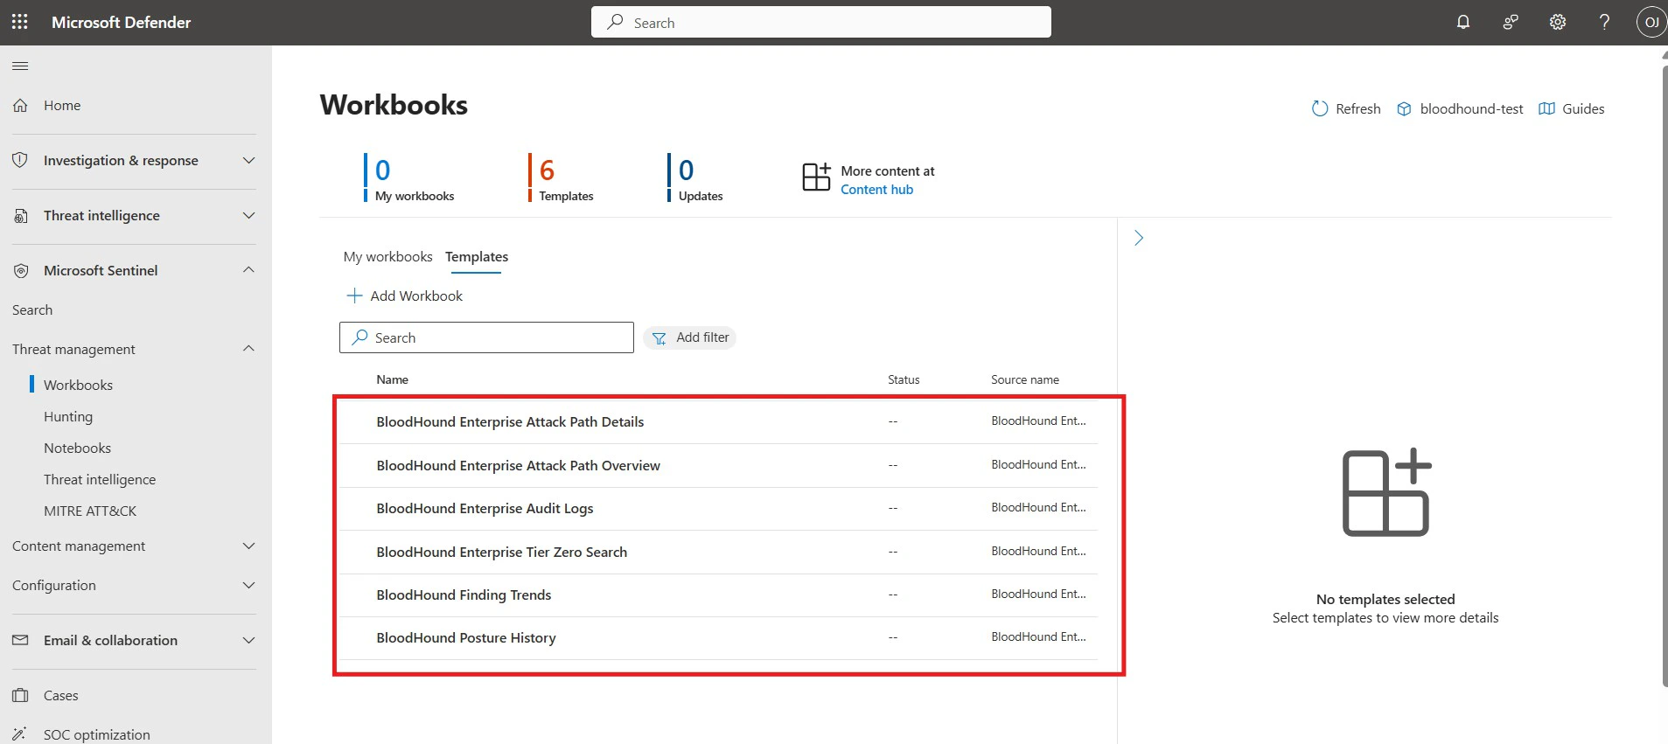
Task: Select the Templates tab
Action: (x=477, y=256)
